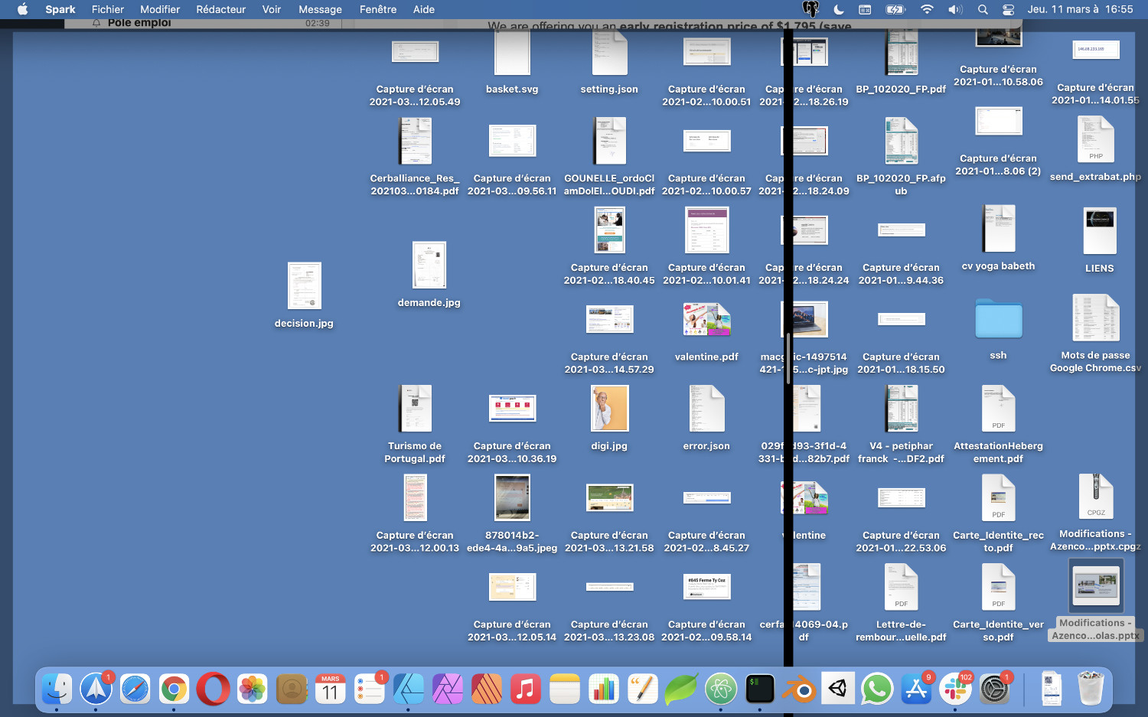Toggle Do Not Disturb moon icon

pos(839,9)
